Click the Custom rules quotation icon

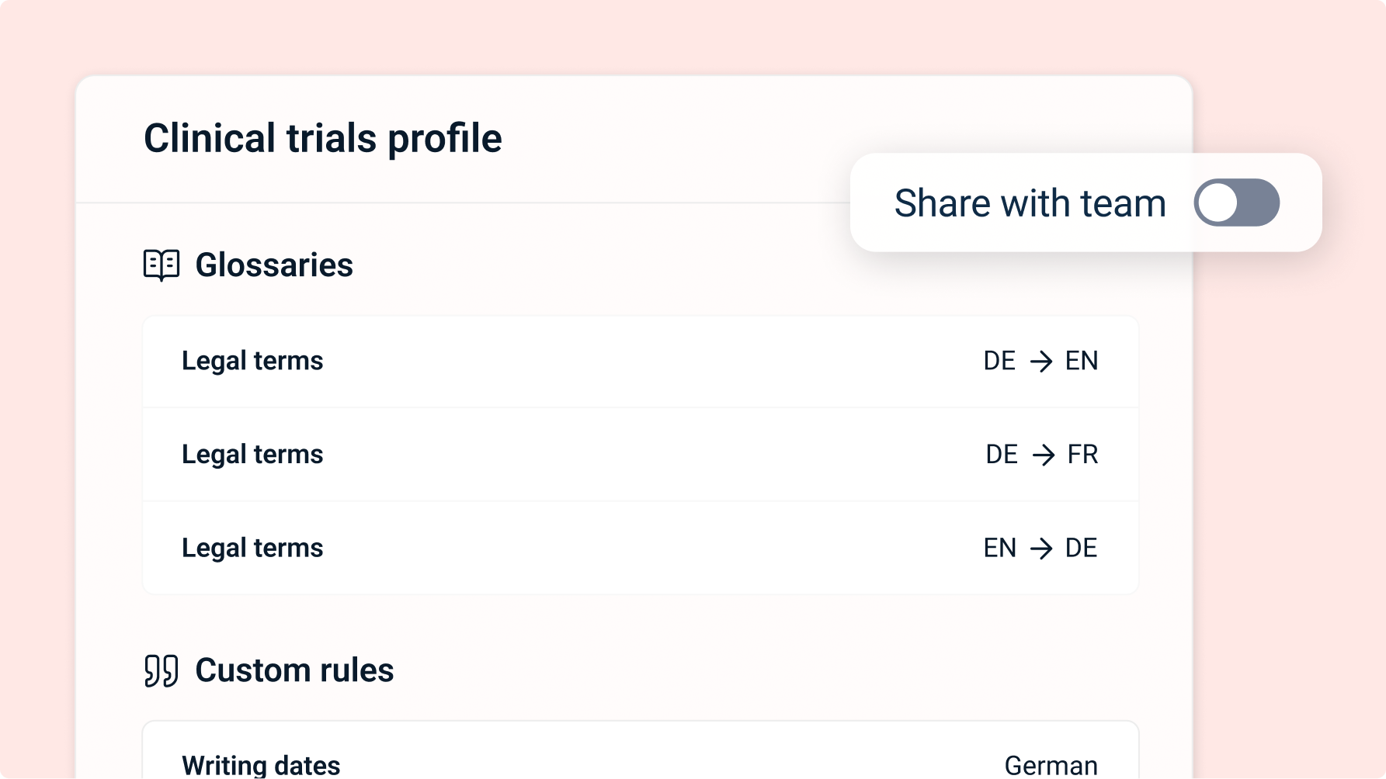coord(162,670)
